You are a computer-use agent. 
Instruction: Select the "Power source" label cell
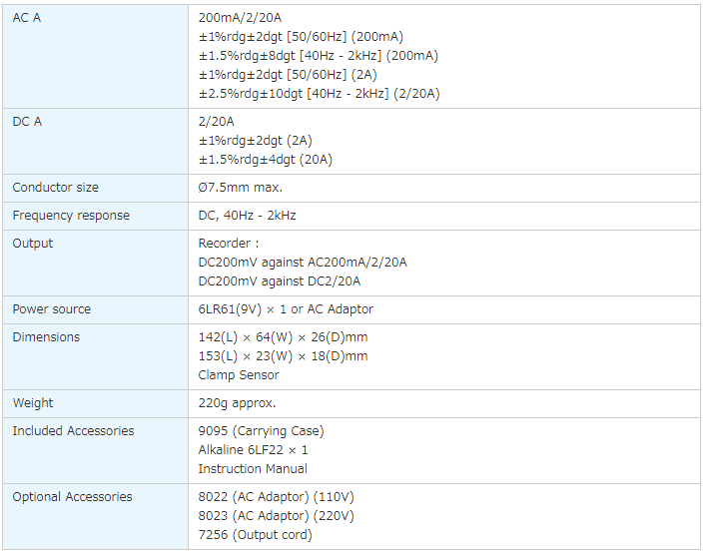pyautogui.click(x=52, y=309)
